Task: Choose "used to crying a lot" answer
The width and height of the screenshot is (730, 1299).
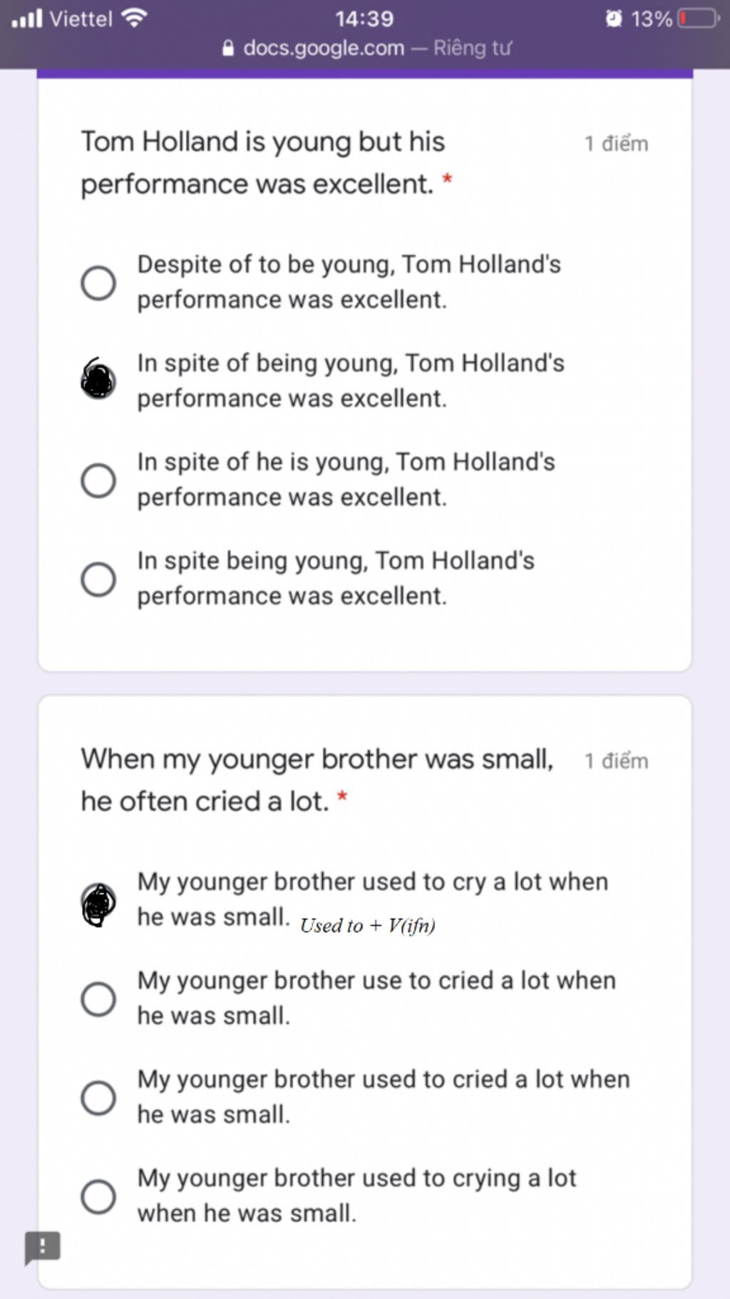Action: coord(98,1196)
